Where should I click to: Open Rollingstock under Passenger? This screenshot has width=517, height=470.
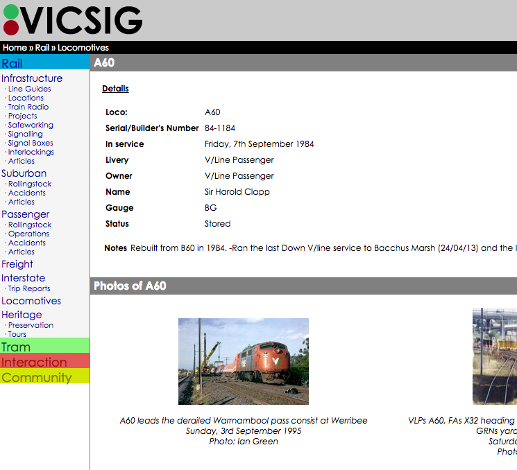[30, 225]
